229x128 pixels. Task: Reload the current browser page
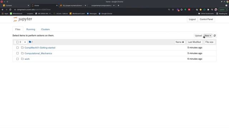click(10, 10)
